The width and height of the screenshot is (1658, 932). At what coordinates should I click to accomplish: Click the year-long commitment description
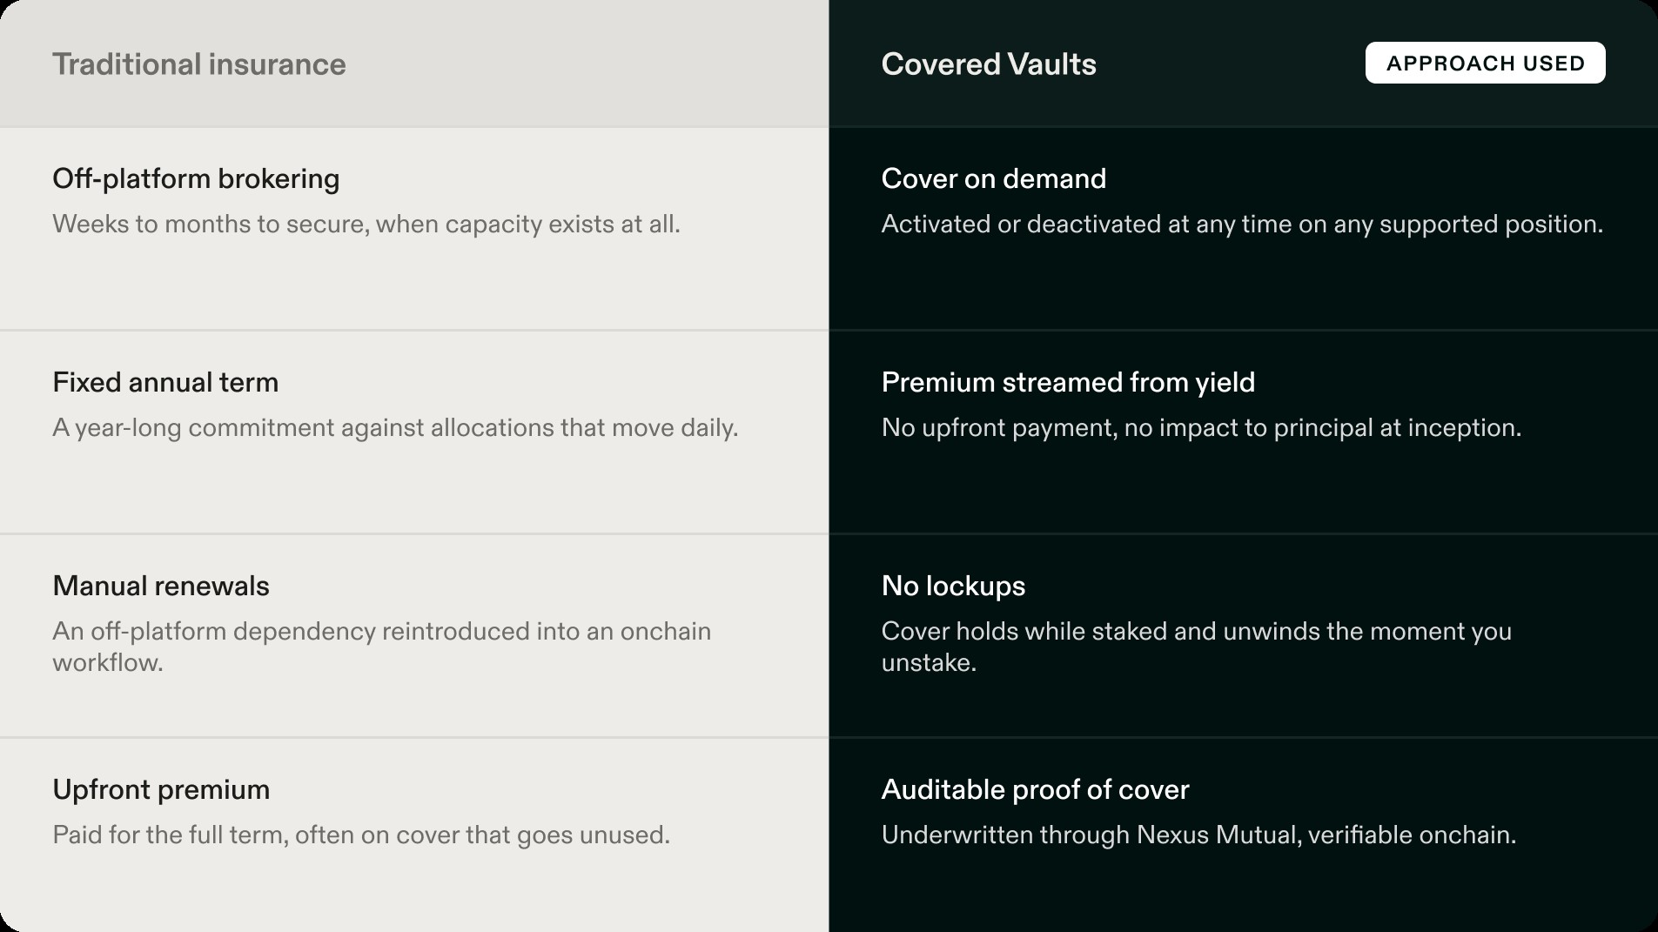tap(395, 427)
